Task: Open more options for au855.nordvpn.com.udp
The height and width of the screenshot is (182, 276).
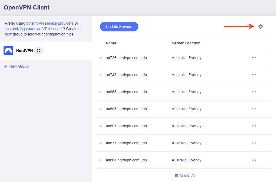Action: pyautogui.click(x=254, y=92)
